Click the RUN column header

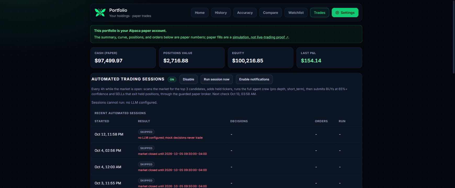[342, 121]
